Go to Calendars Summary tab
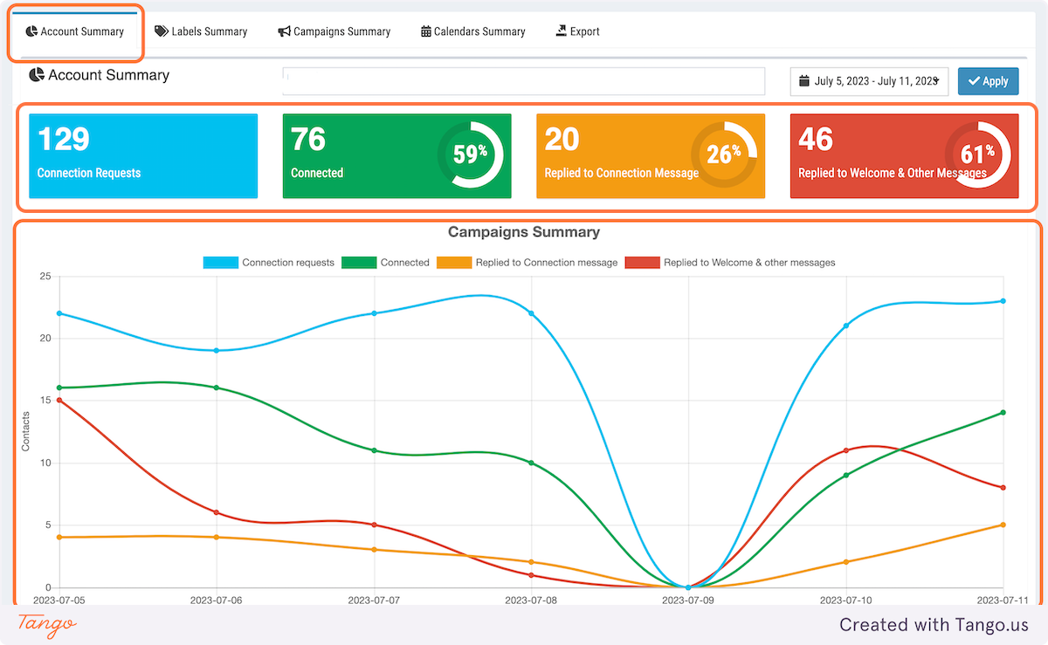 click(473, 31)
